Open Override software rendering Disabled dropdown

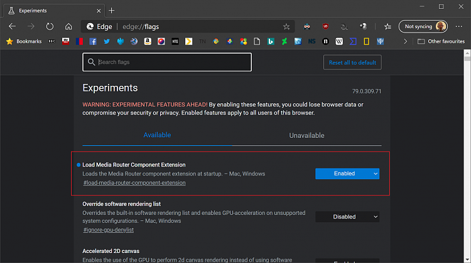click(x=347, y=217)
